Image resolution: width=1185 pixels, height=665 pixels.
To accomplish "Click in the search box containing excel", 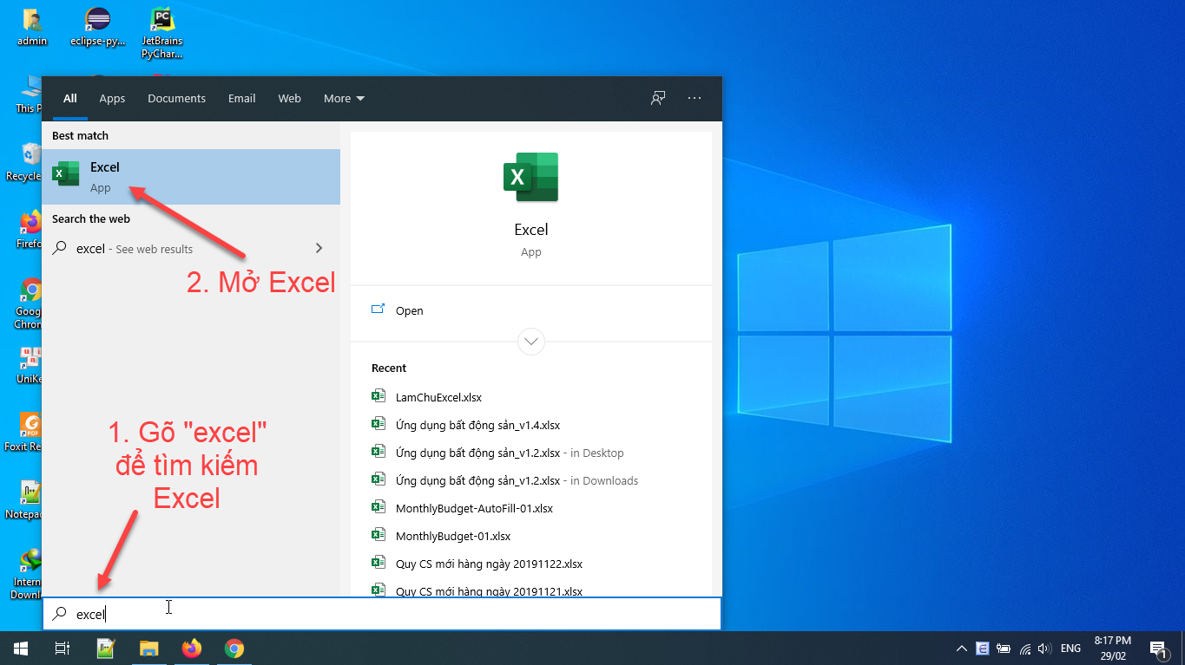I will tap(382, 614).
